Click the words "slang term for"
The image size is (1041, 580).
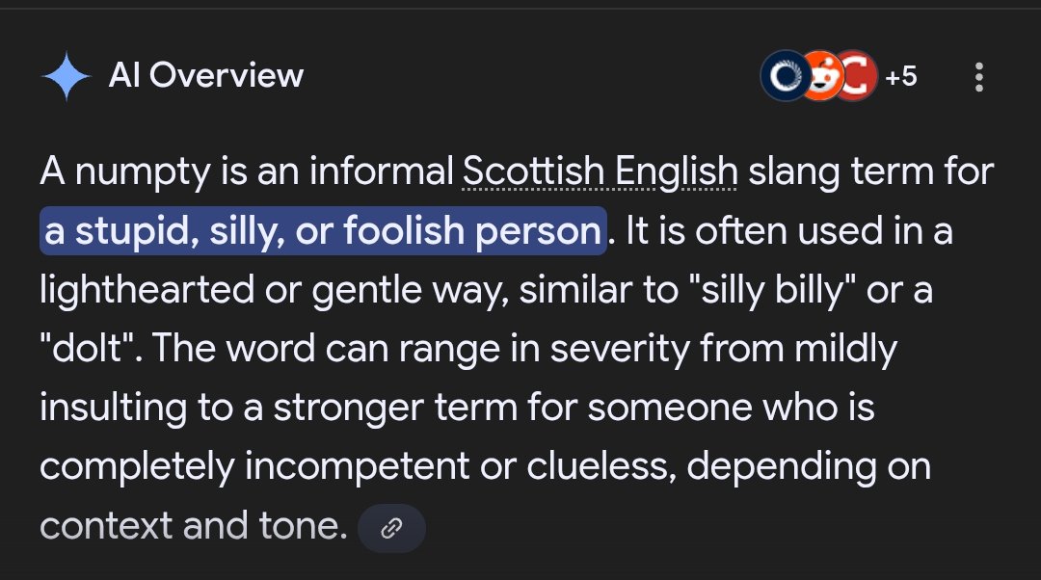[871, 172]
